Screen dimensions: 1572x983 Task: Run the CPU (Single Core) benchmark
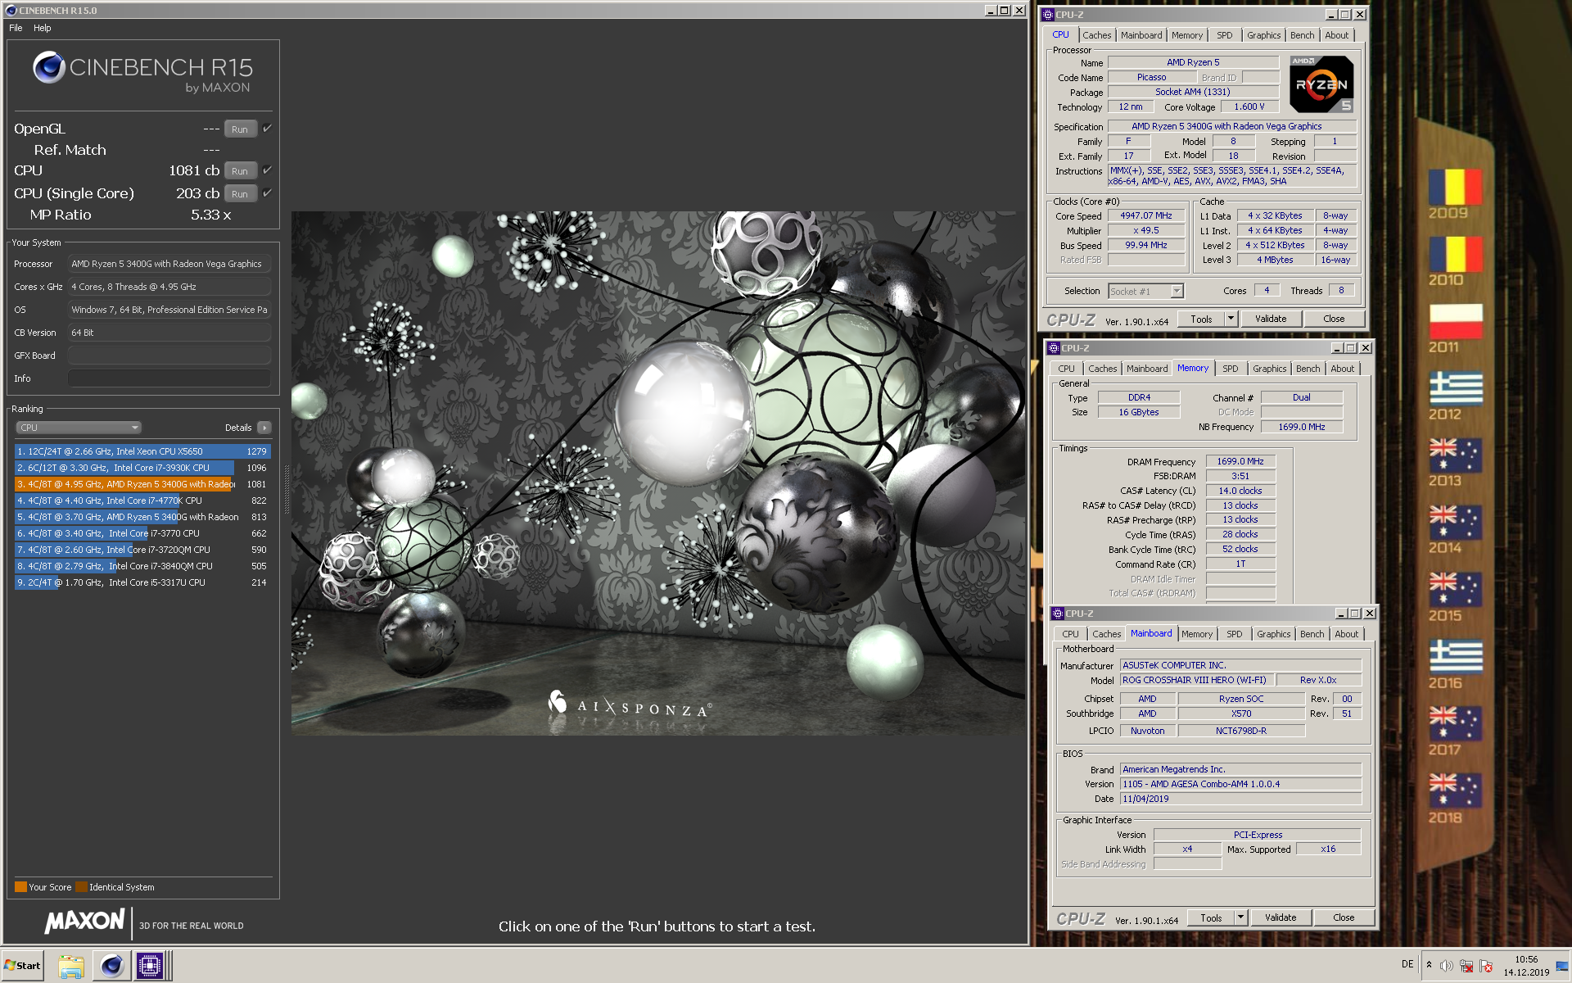(x=240, y=194)
